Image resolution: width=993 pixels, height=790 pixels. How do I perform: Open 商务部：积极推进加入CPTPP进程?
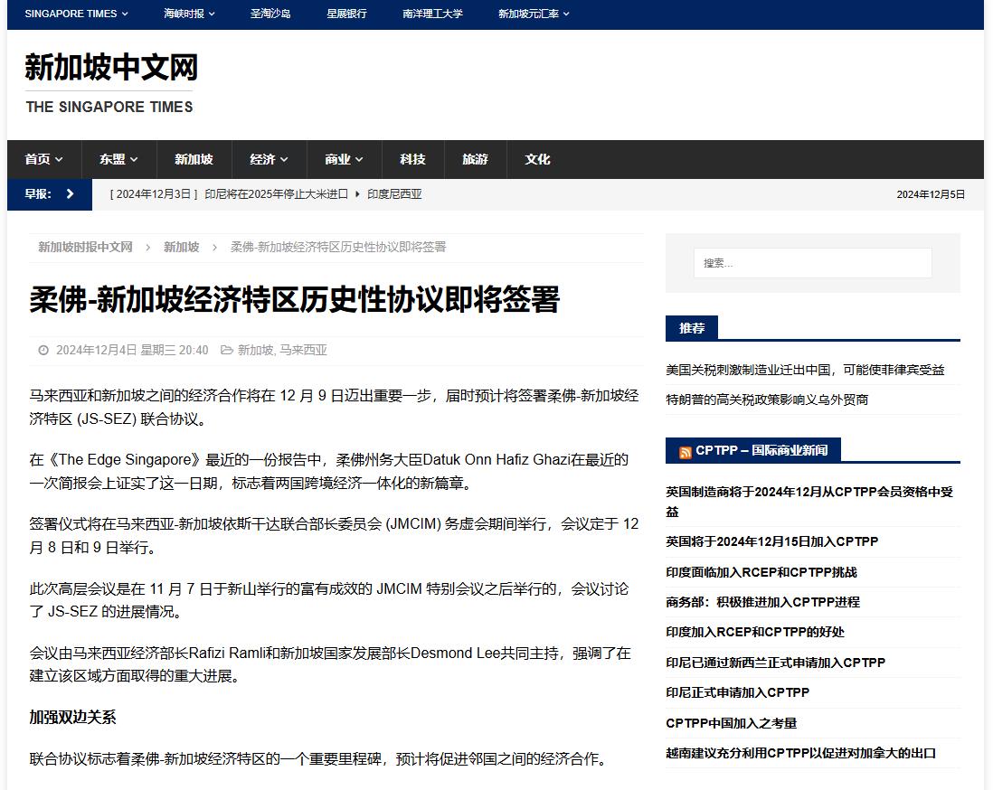pyautogui.click(x=762, y=602)
